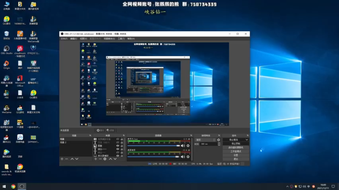Image resolution: width=339 pixels, height=190 pixels.
Task: Click the 停止录制 button
Action: coord(236,144)
